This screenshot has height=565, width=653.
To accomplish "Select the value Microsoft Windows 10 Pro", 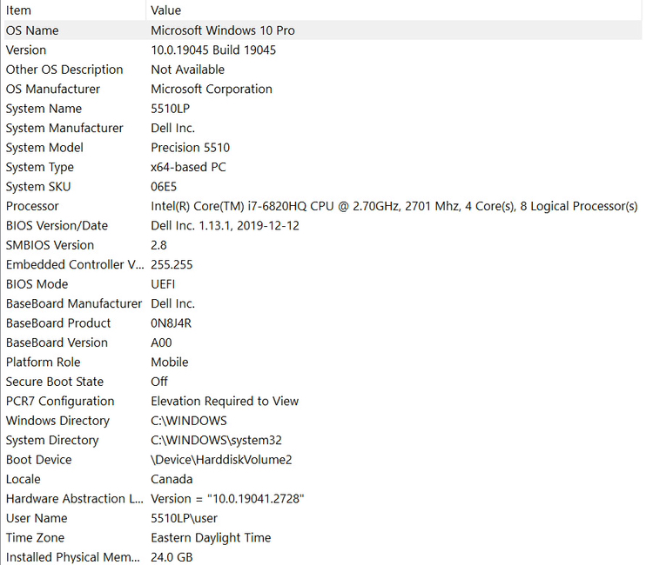I will pyautogui.click(x=223, y=30).
